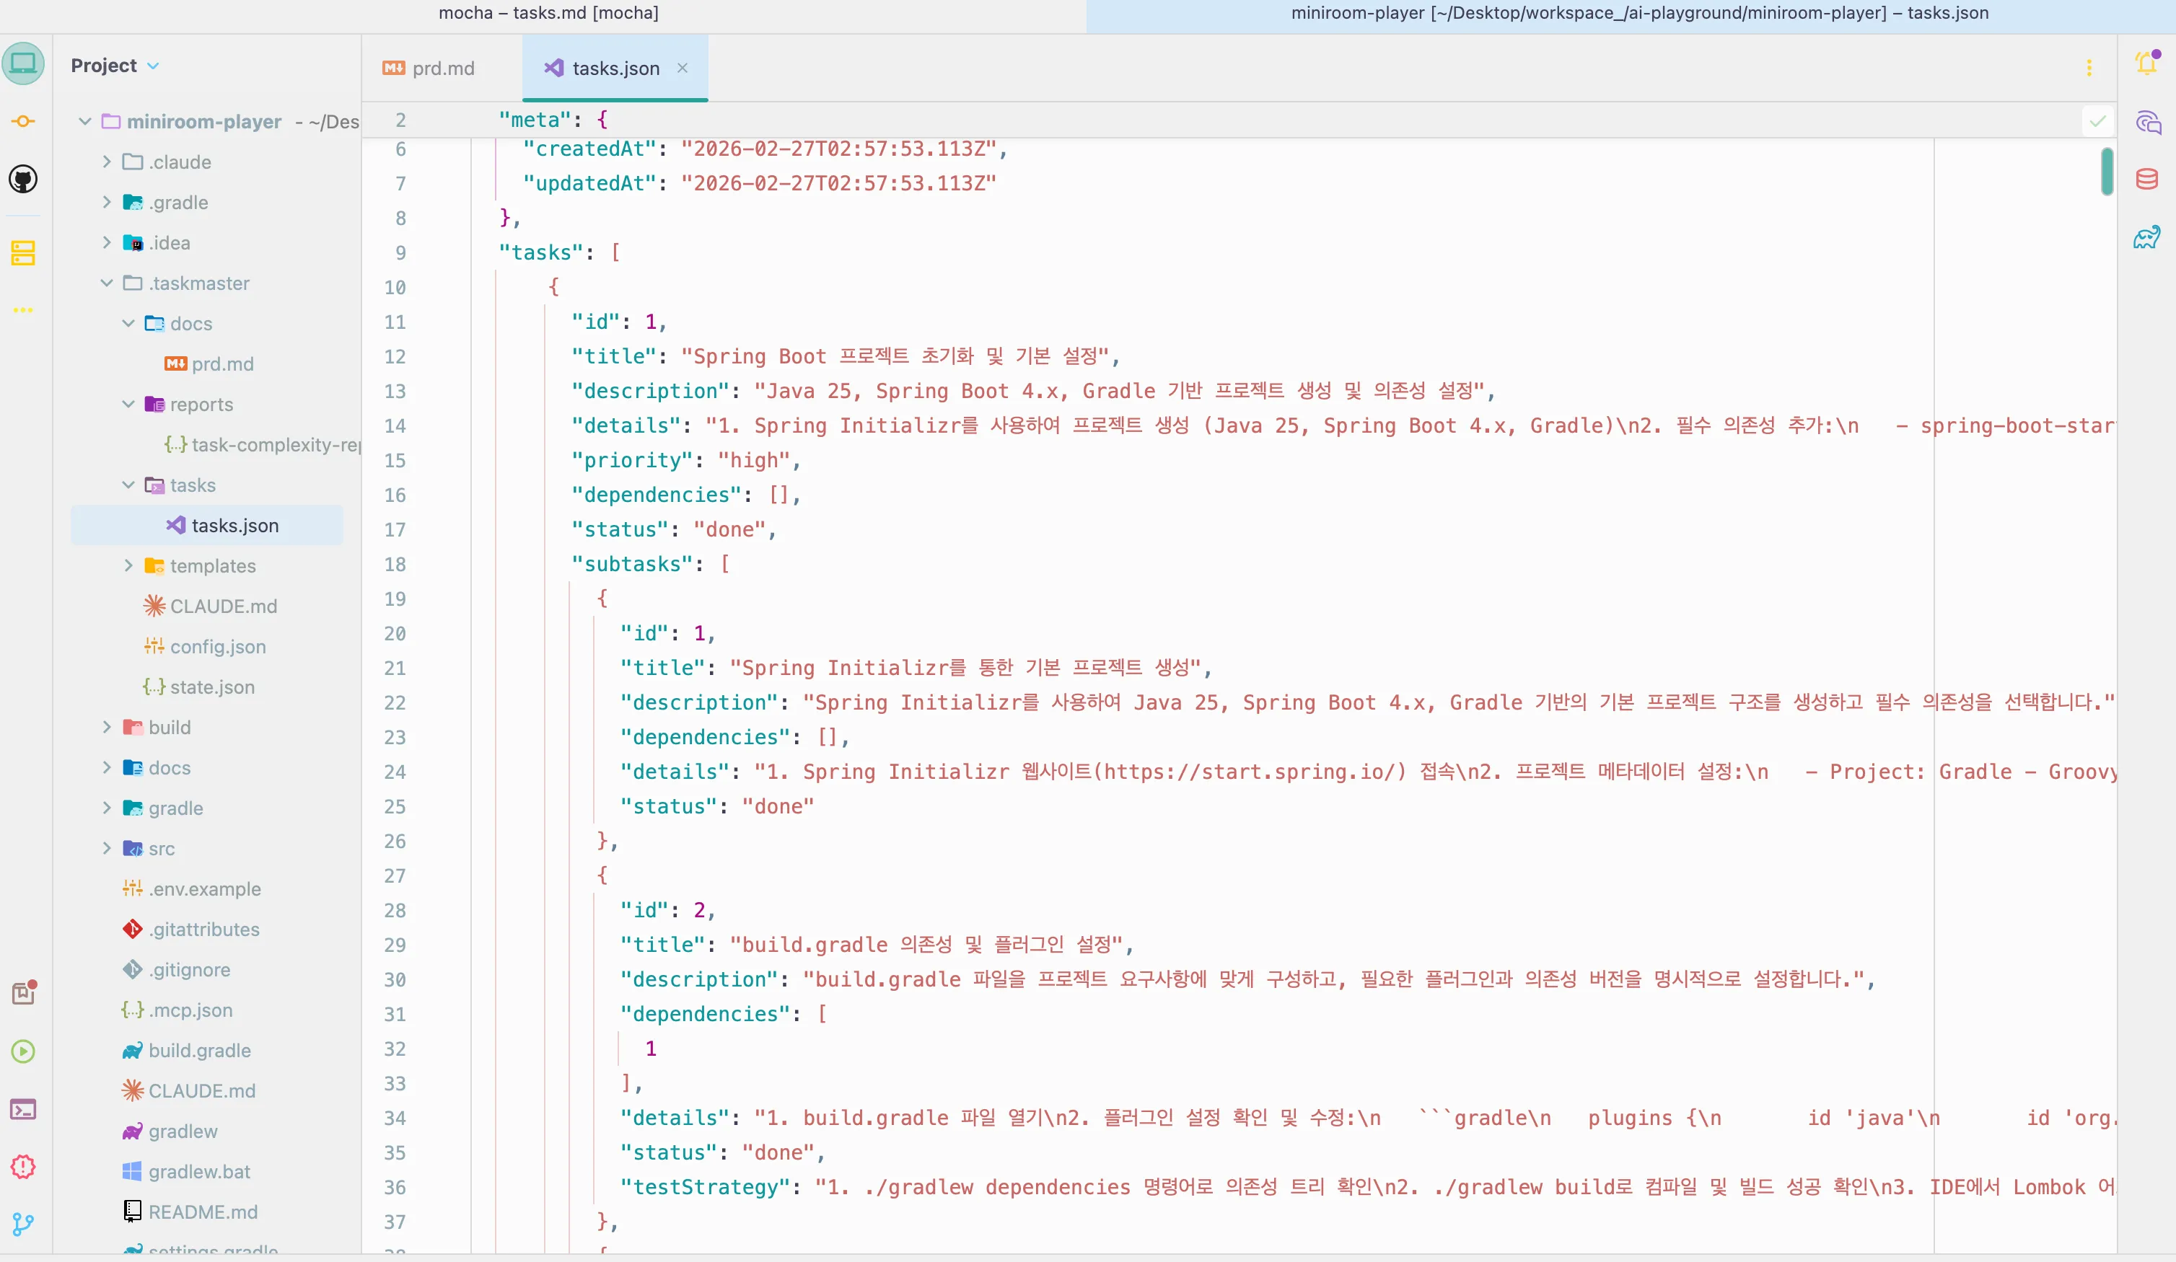Open build.gradle file in the tree

pos(187,1051)
